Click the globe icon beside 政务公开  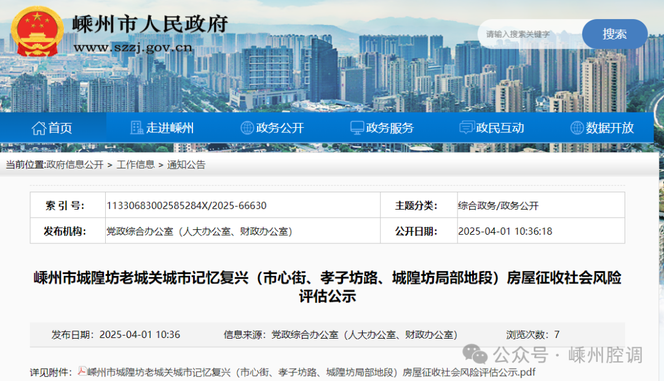(x=247, y=128)
